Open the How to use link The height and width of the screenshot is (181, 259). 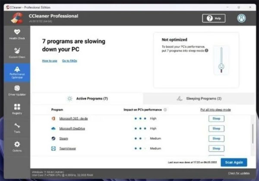click(50, 61)
